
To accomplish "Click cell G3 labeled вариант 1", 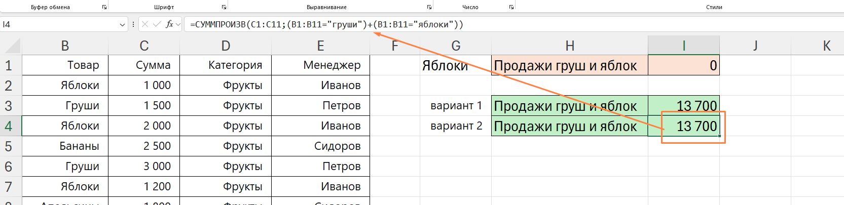I will 456,106.
